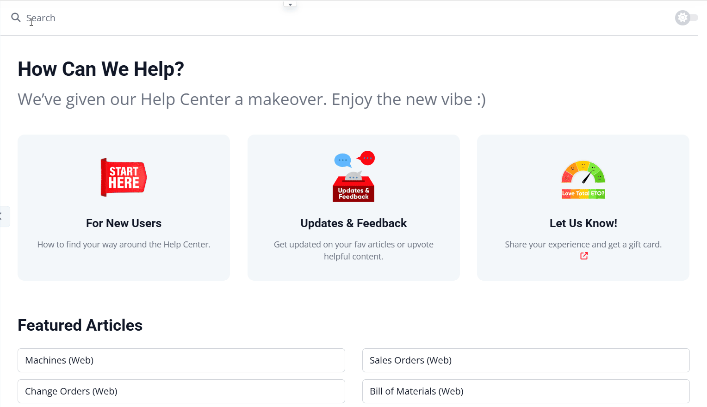
Task: Click the Start Here ribbon graphic
Action: coord(123,177)
